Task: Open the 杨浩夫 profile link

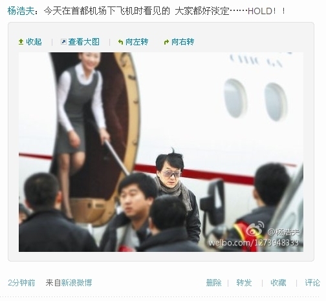Action: 21,11
